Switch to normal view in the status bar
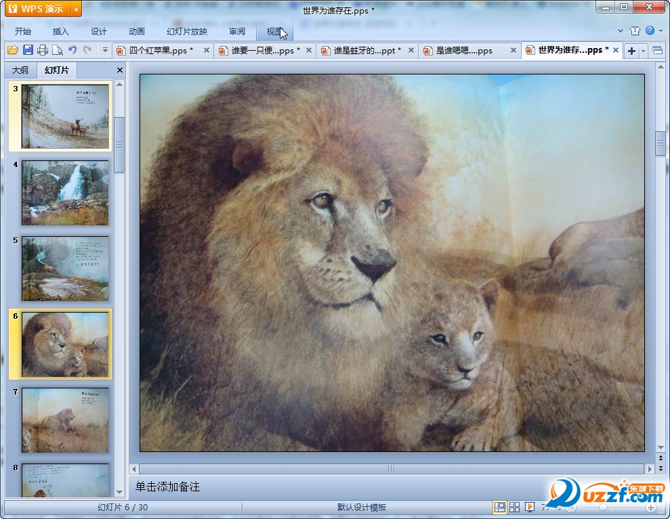 499,507
